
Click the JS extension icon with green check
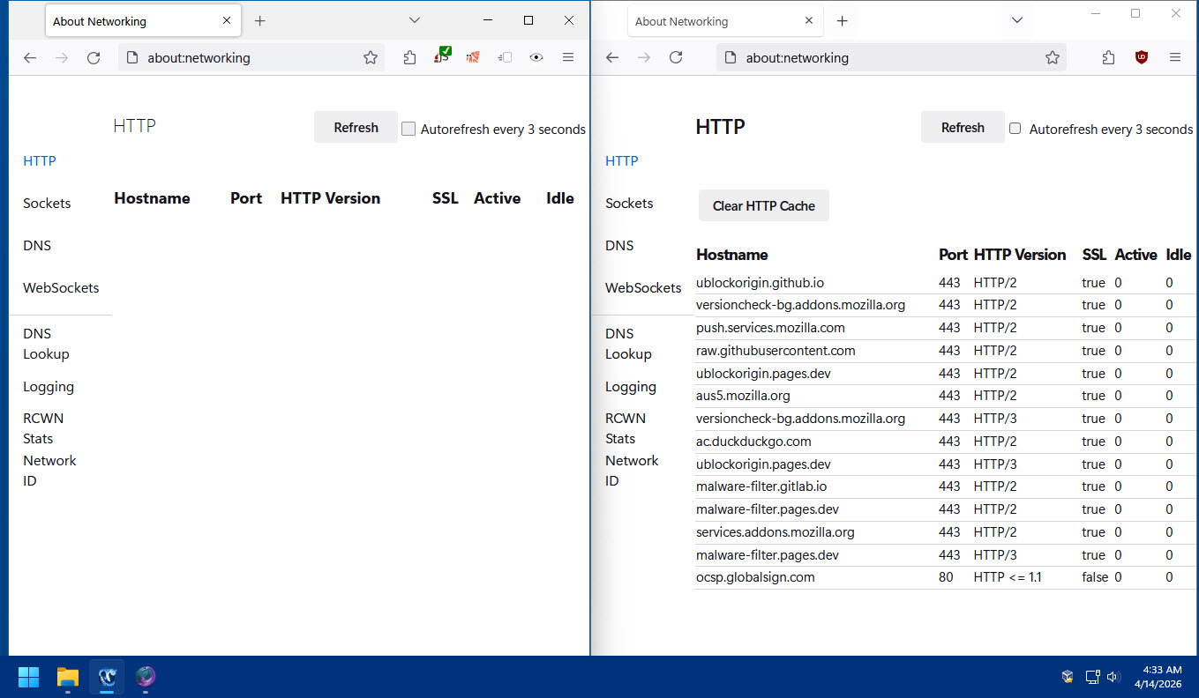(x=442, y=57)
